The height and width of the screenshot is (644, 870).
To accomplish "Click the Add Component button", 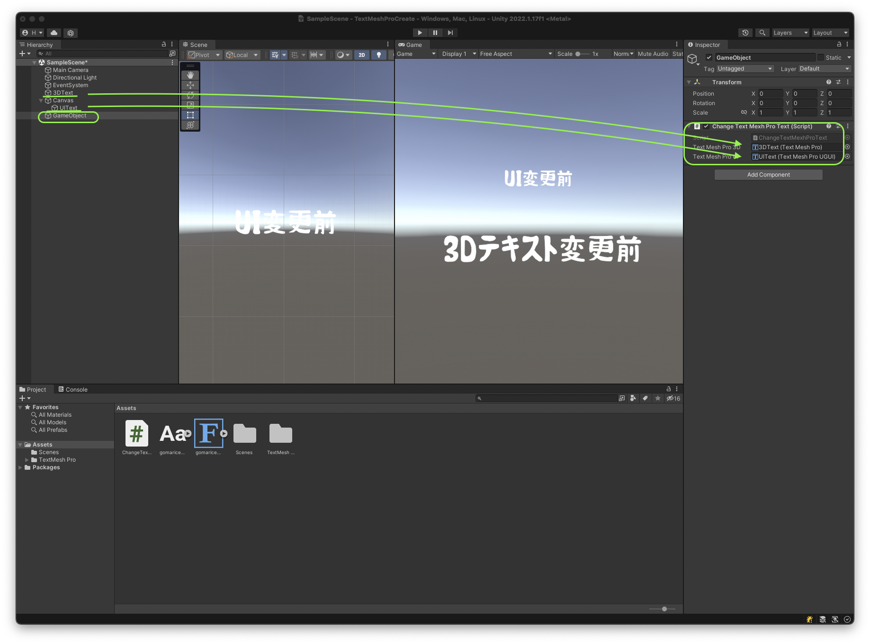I will 768,175.
